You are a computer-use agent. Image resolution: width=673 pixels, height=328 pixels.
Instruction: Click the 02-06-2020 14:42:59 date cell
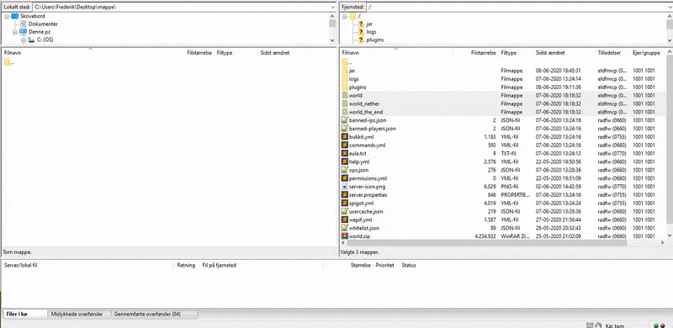coord(558,187)
